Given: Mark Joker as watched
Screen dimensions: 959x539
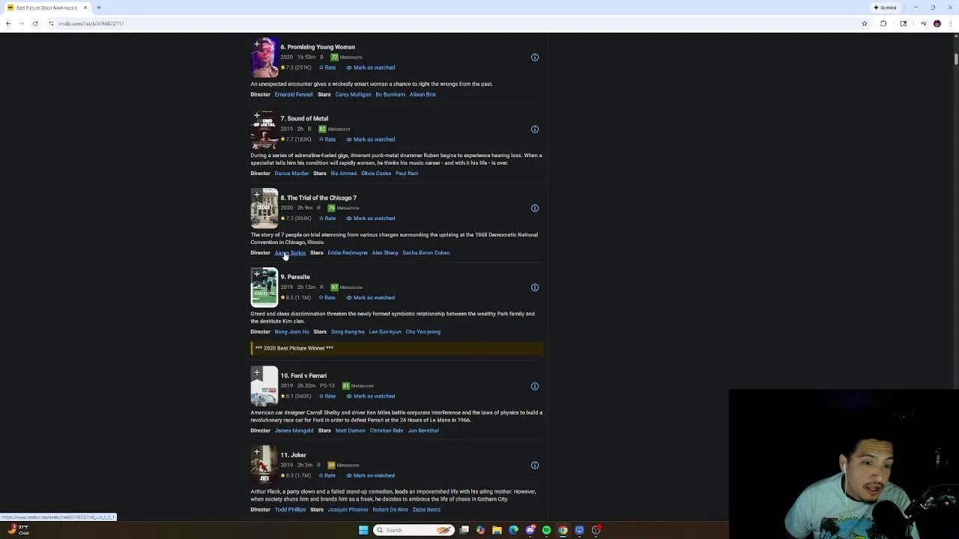Looking at the screenshot, I should [371, 475].
